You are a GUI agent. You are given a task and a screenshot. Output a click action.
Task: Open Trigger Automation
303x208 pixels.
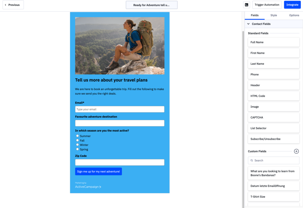pyautogui.click(x=267, y=5)
